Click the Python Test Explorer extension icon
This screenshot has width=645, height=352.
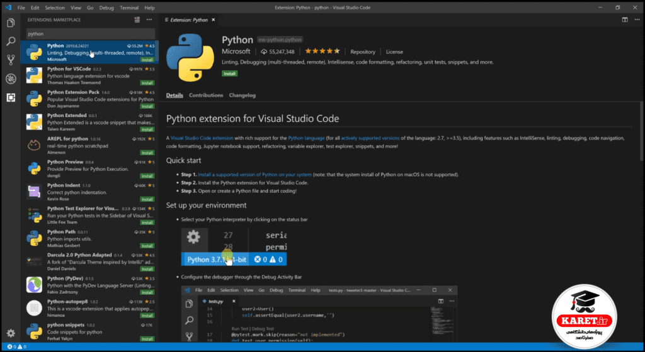[x=34, y=215]
